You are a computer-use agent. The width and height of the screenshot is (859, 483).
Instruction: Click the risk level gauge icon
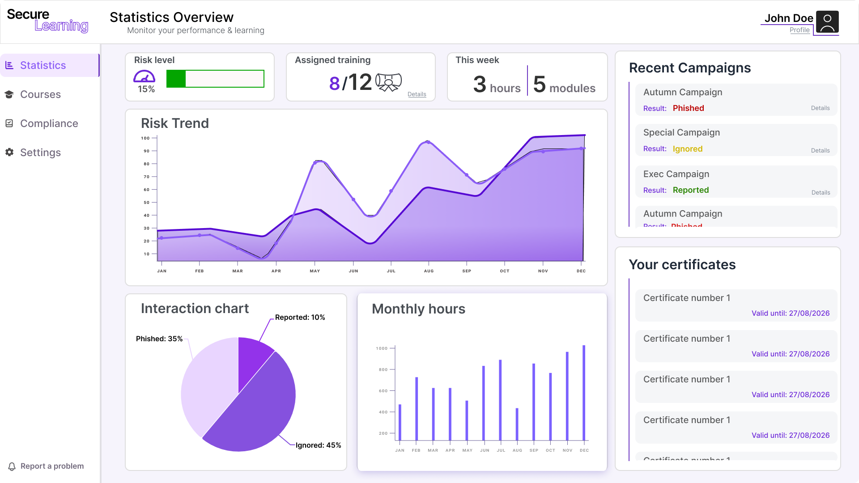144,76
